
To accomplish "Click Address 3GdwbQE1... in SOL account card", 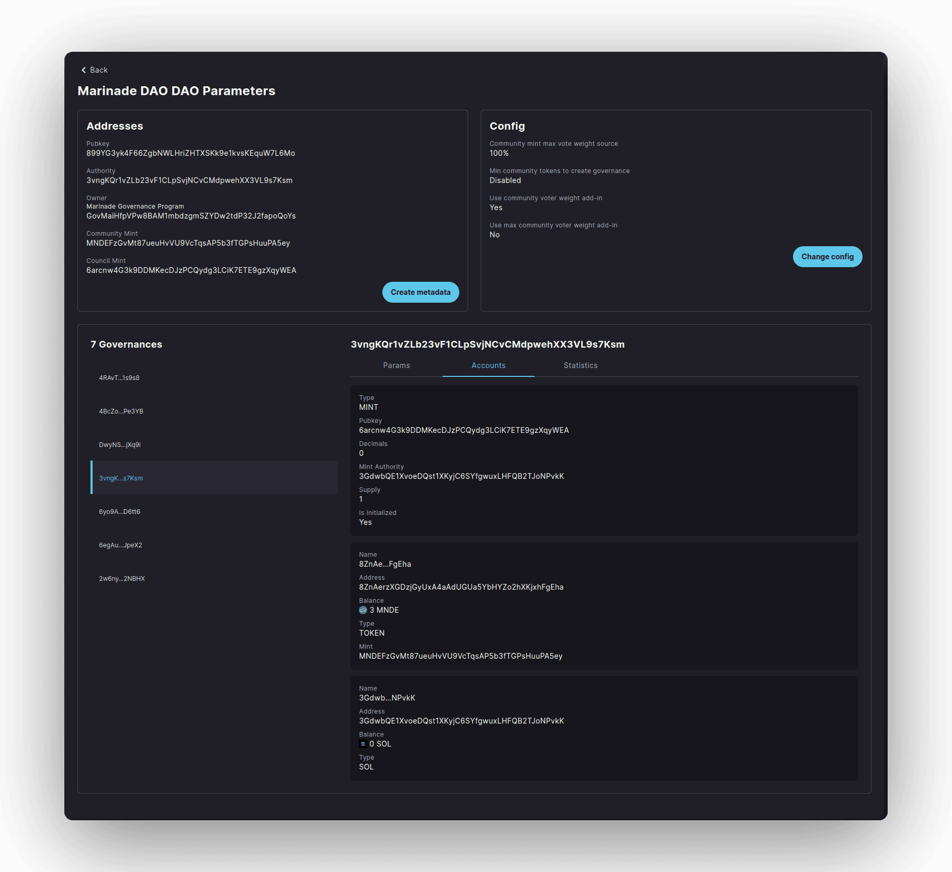I will click(461, 721).
